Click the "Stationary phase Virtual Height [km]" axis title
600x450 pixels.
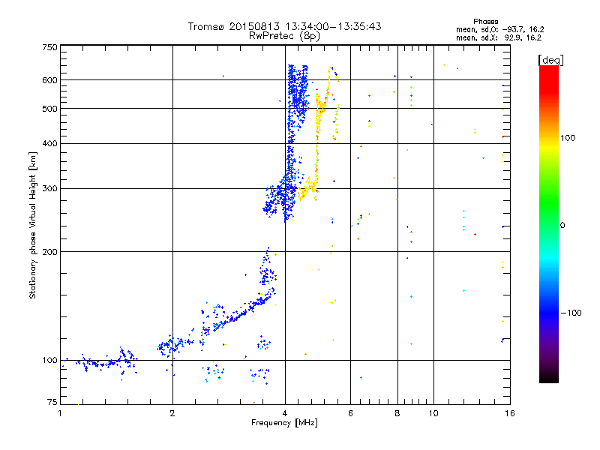pos(32,226)
